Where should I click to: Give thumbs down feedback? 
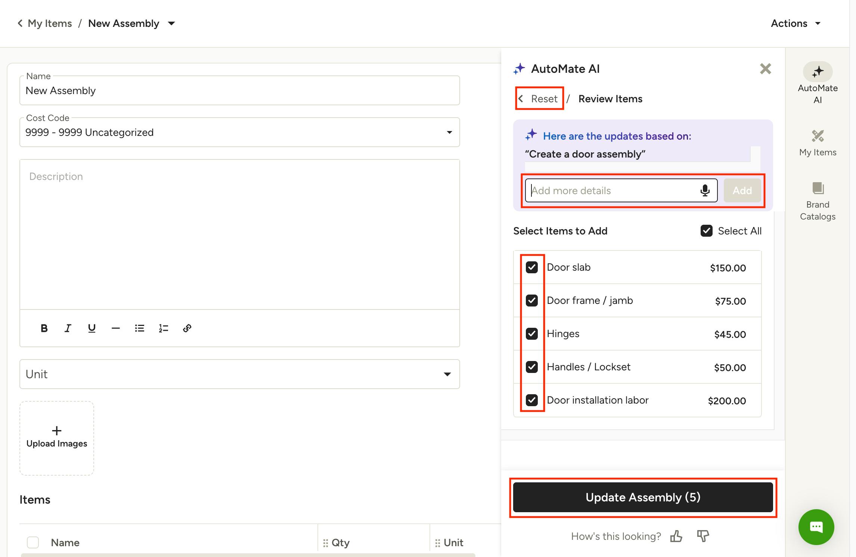tap(703, 536)
